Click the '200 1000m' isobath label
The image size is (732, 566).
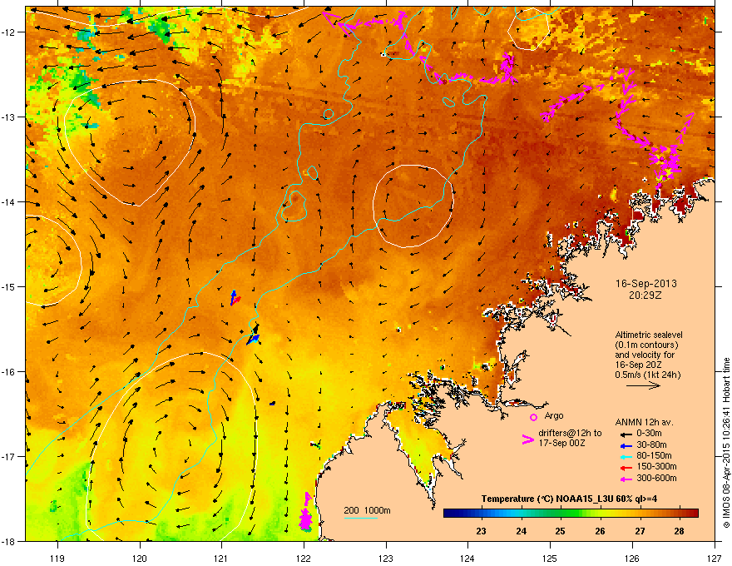click(367, 510)
